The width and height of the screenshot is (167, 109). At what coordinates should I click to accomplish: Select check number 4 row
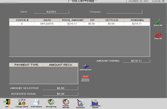(x=80, y=24)
